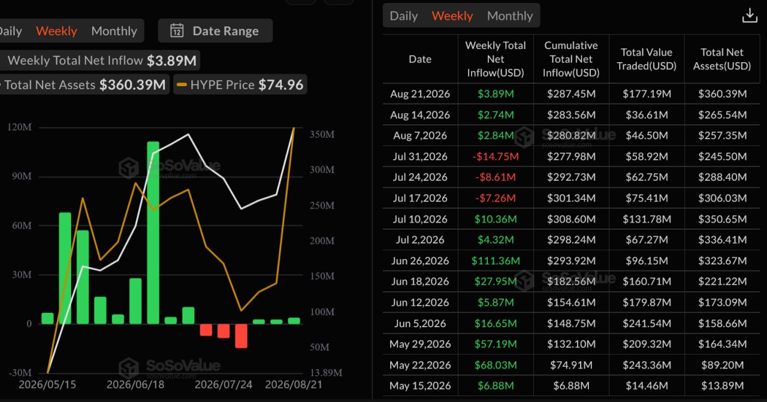Select the Jul 10,2026 date cell
The width and height of the screenshot is (767, 402).
click(x=420, y=219)
